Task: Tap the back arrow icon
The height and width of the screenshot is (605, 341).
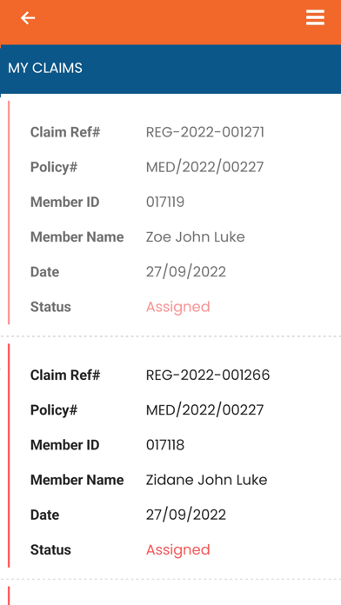Action: 28,17
